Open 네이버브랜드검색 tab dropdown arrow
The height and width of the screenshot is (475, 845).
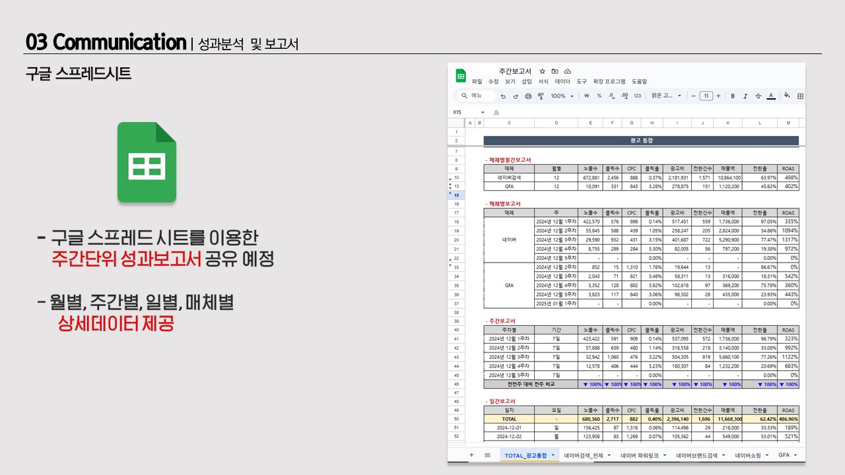pos(724,455)
